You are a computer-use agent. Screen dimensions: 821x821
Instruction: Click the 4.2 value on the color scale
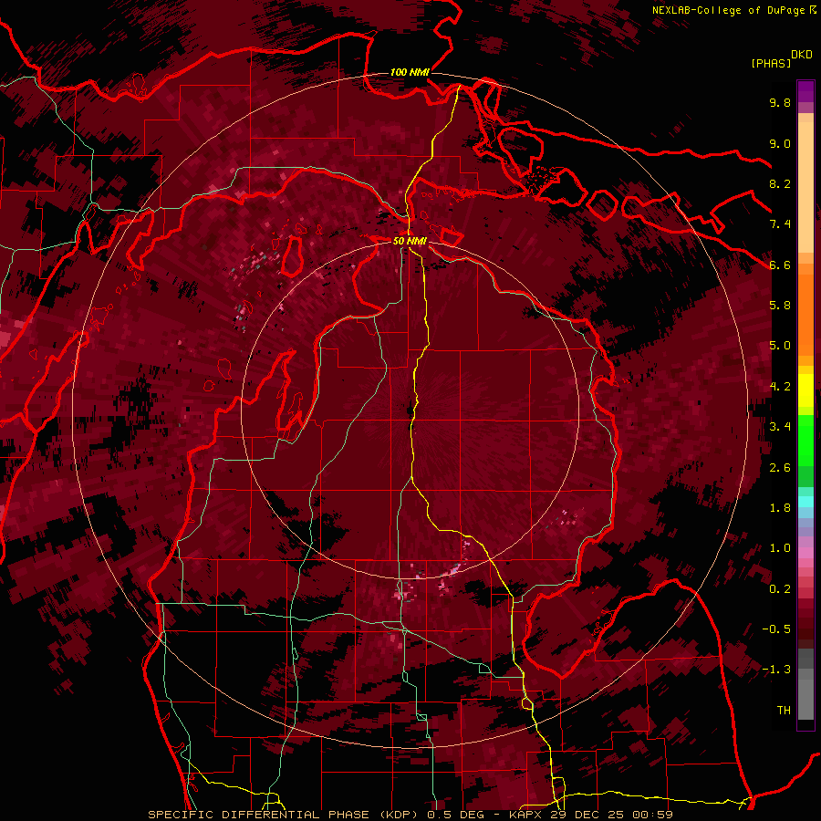(x=780, y=387)
